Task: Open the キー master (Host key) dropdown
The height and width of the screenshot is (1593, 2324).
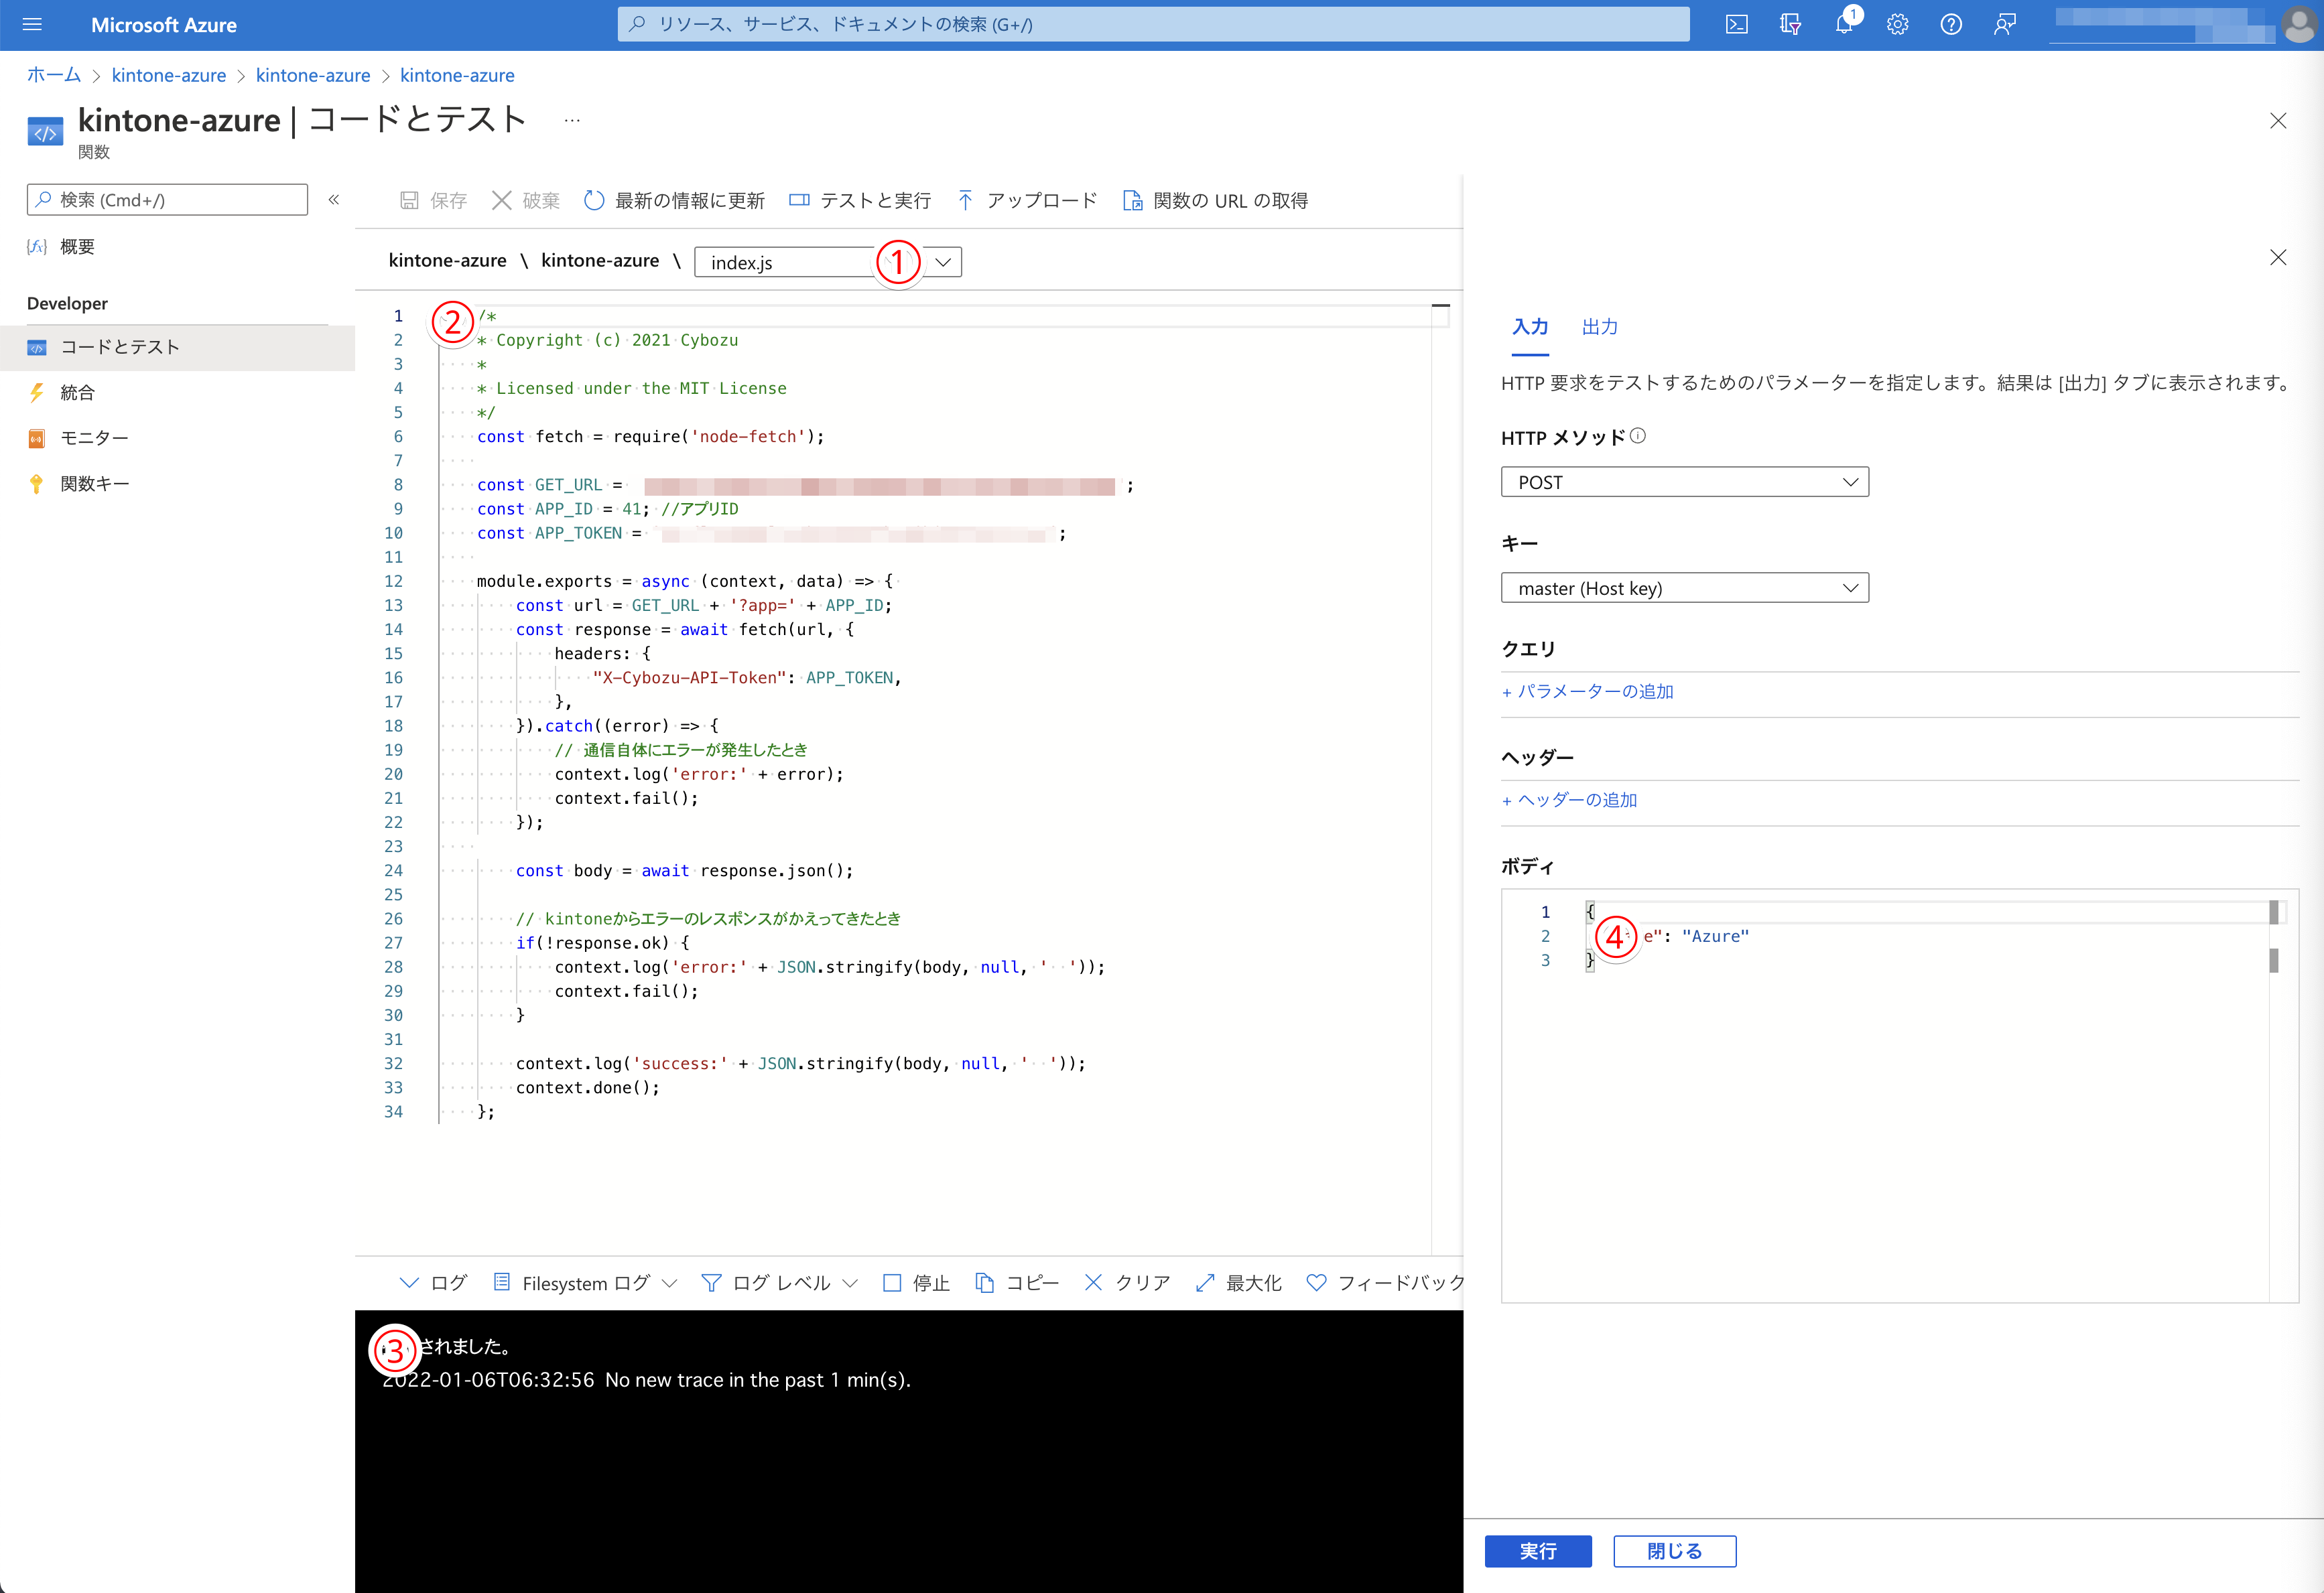Action: tap(1684, 587)
